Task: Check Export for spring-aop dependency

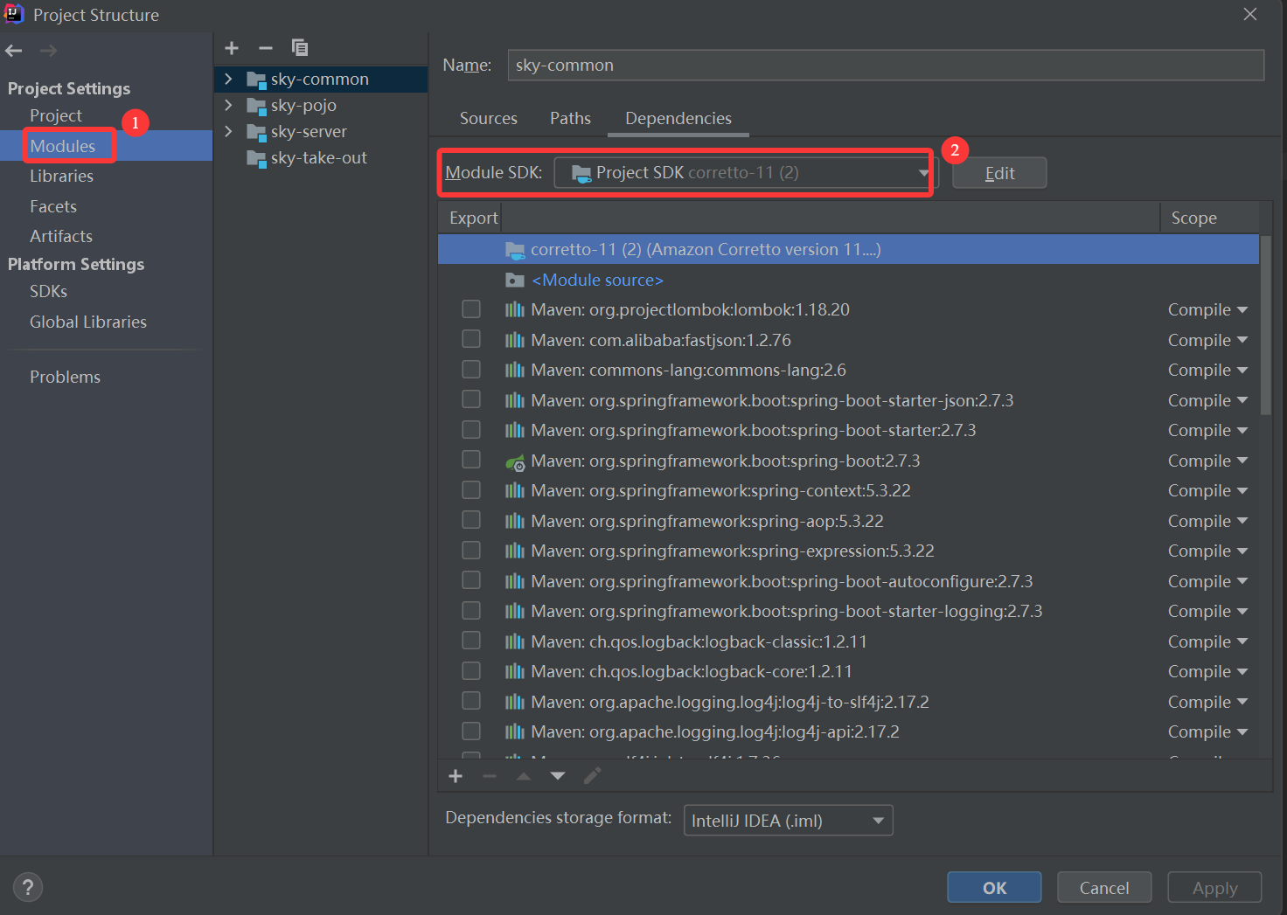Action: (x=471, y=519)
